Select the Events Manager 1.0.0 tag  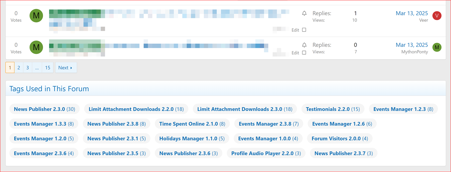click(268, 139)
